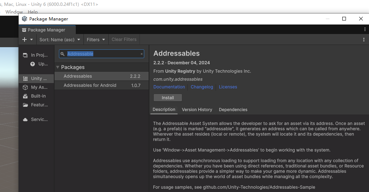
Task: Select the Up... sidebar entry
Action: tap(37, 64)
